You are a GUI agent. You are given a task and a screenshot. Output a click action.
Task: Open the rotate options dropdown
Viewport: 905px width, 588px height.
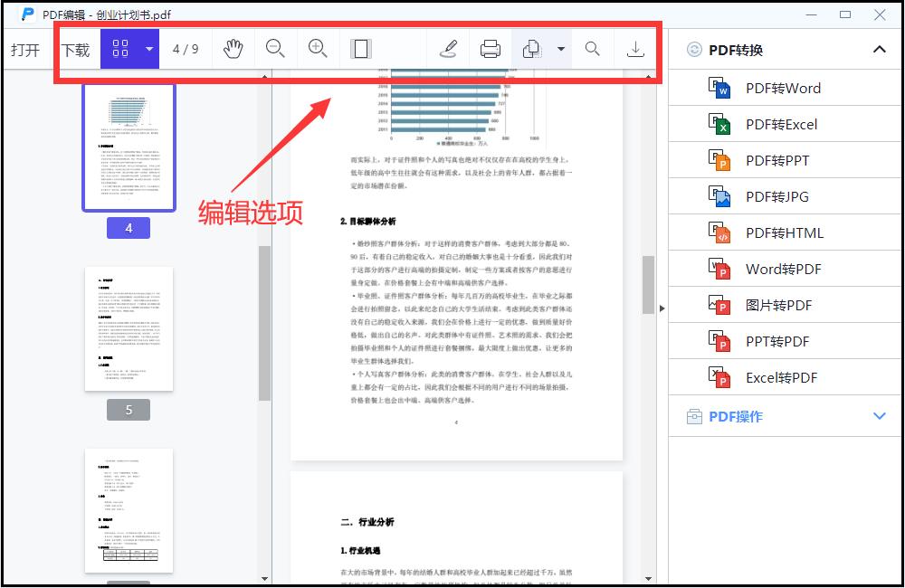(x=558, y=49)
